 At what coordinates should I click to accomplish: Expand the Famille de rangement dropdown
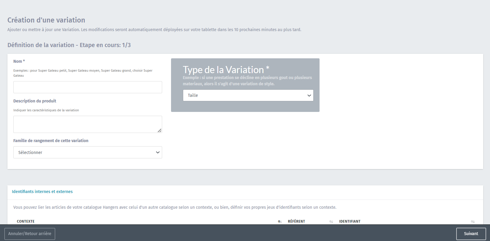[x=87, y=152]
